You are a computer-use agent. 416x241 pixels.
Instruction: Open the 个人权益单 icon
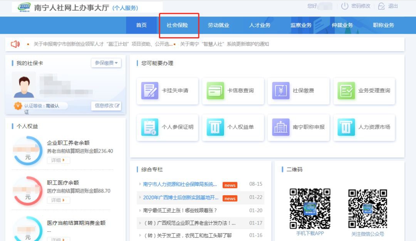pos(215,127)
